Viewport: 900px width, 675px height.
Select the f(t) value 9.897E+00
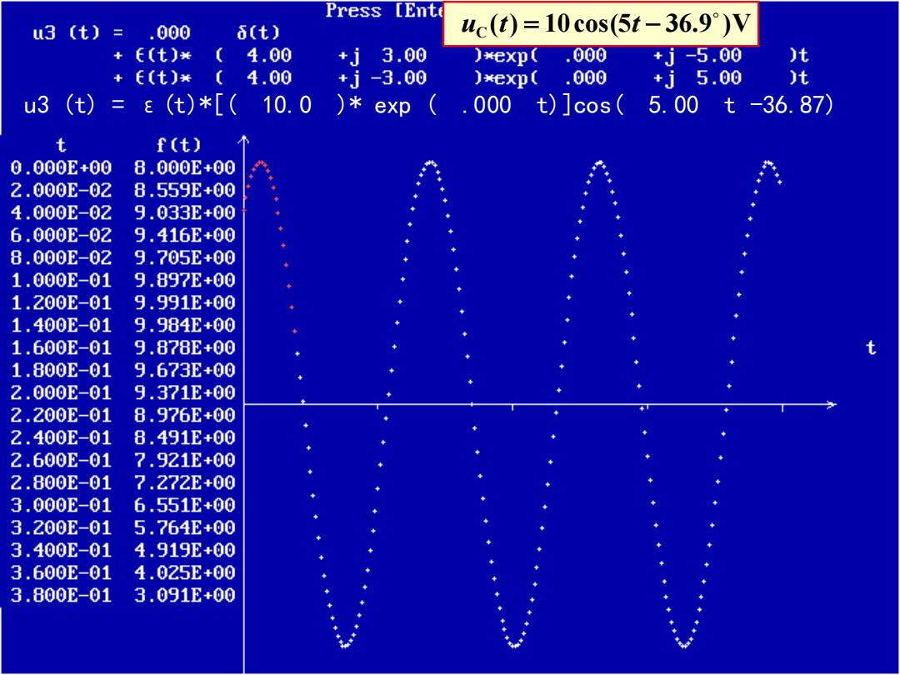click(185, 281)
